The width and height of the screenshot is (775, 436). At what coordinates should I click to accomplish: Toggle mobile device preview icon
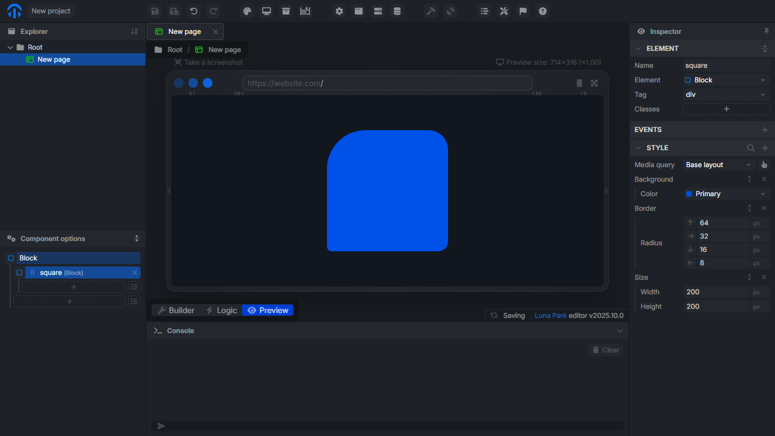click(579, 84)
